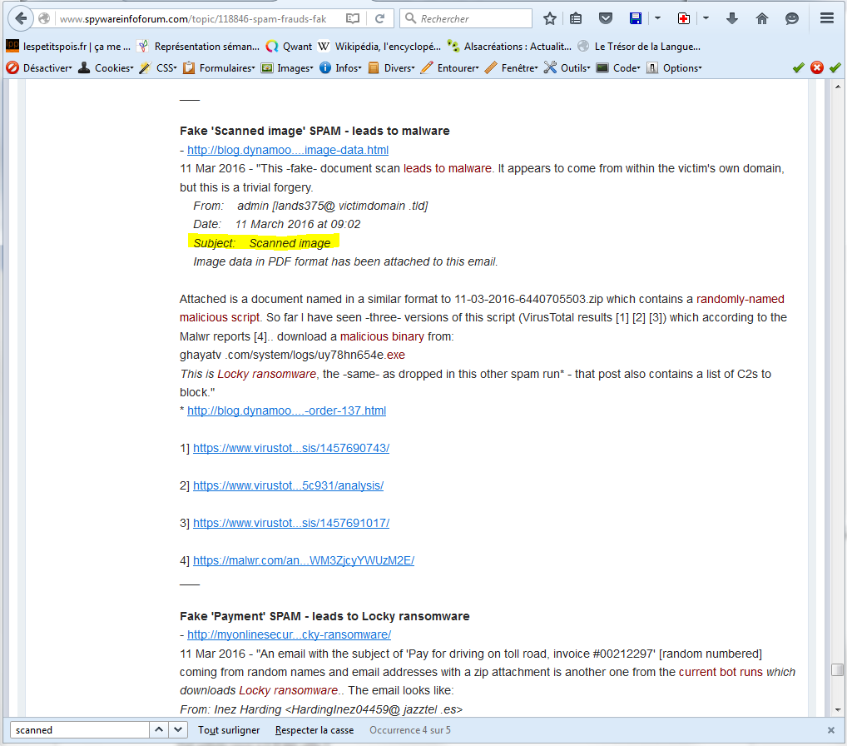
Task: Click the vertical scrollbar thumb
Action: (x=836, y=670)
